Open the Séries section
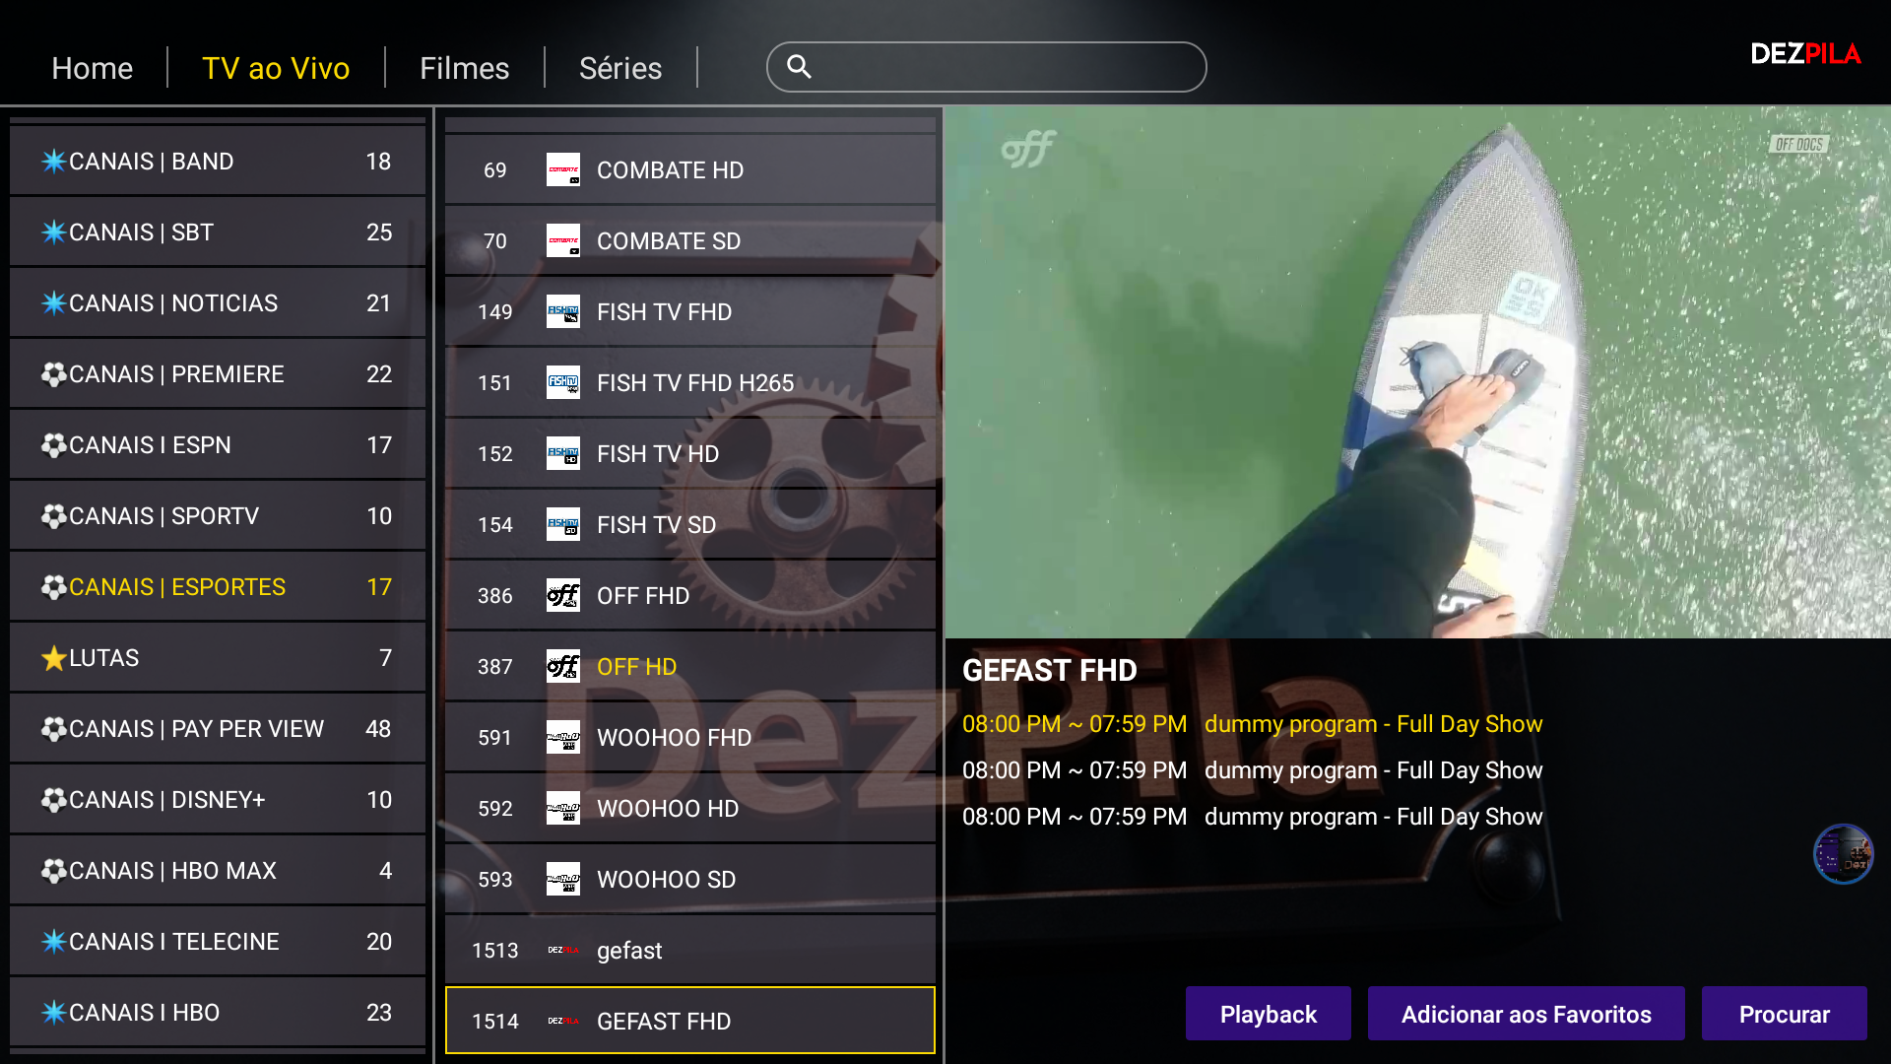 pyautogui.click(x=619, y=68)
